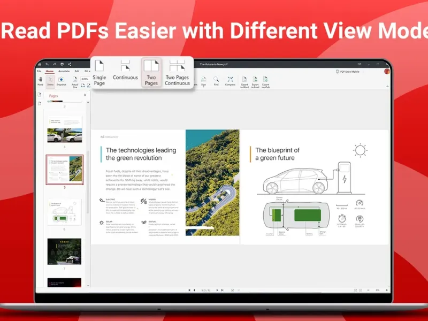The height and width of the screenshot is (321, 428).
Task: Open page 6 thumbnail with blueprint
Action: click(64, 212)
